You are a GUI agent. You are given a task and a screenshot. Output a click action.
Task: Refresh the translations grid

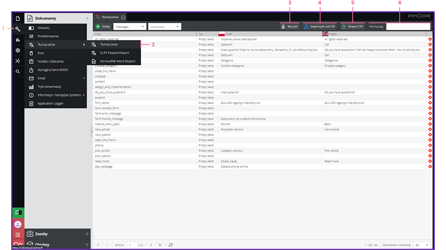[171, 245]
